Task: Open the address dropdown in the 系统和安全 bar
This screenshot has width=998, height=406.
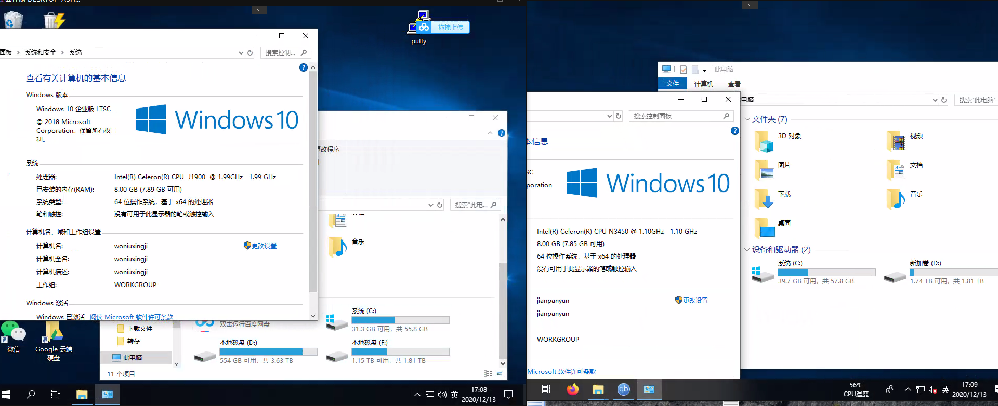Action: (x=241, y=52)
